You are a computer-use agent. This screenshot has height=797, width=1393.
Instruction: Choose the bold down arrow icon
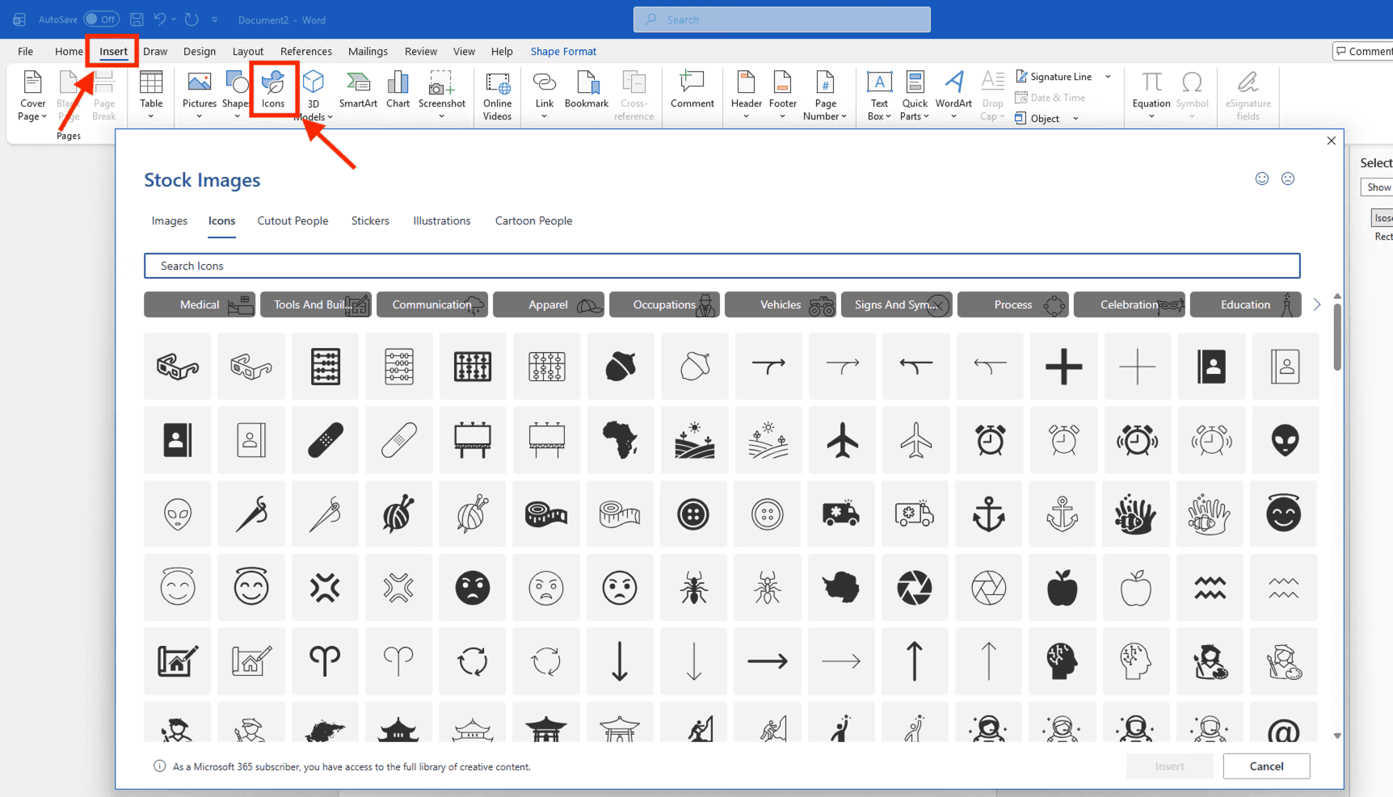(x=620, y=661)
